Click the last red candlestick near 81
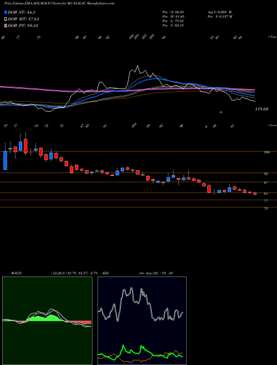 [x=255, y=194]
